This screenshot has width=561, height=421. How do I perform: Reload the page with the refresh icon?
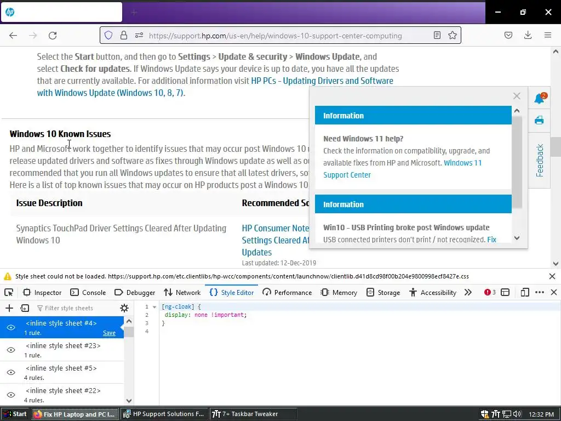(53, 36)
